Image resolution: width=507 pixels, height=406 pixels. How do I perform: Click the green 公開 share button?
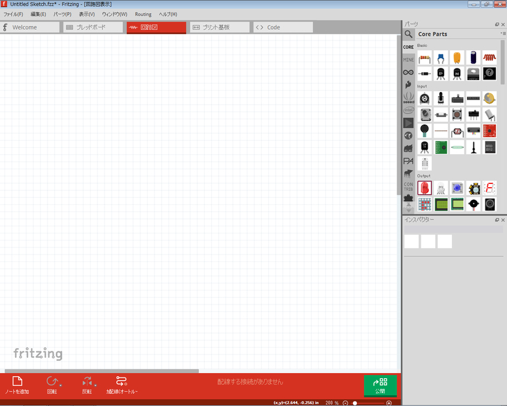coord(380,385)
